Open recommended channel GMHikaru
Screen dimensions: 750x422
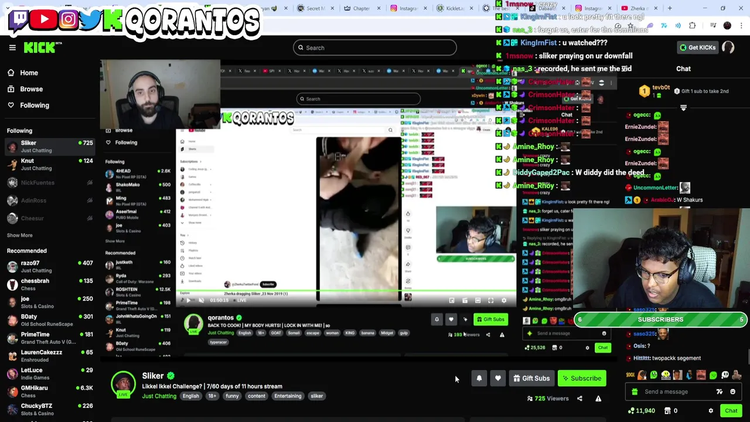click(x=49, y=392)
